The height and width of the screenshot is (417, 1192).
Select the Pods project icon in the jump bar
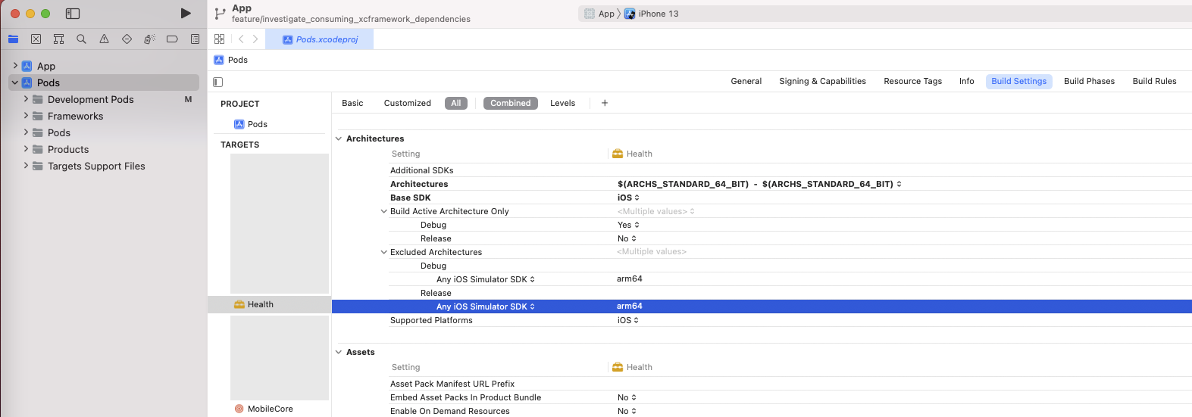click(219, 60)
